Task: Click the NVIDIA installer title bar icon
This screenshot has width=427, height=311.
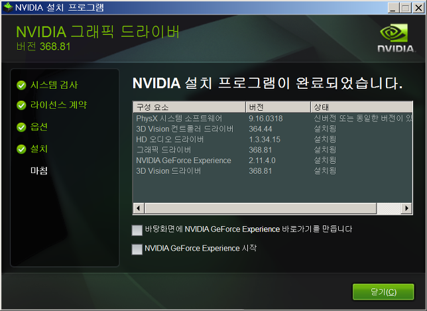Action: 8,7
